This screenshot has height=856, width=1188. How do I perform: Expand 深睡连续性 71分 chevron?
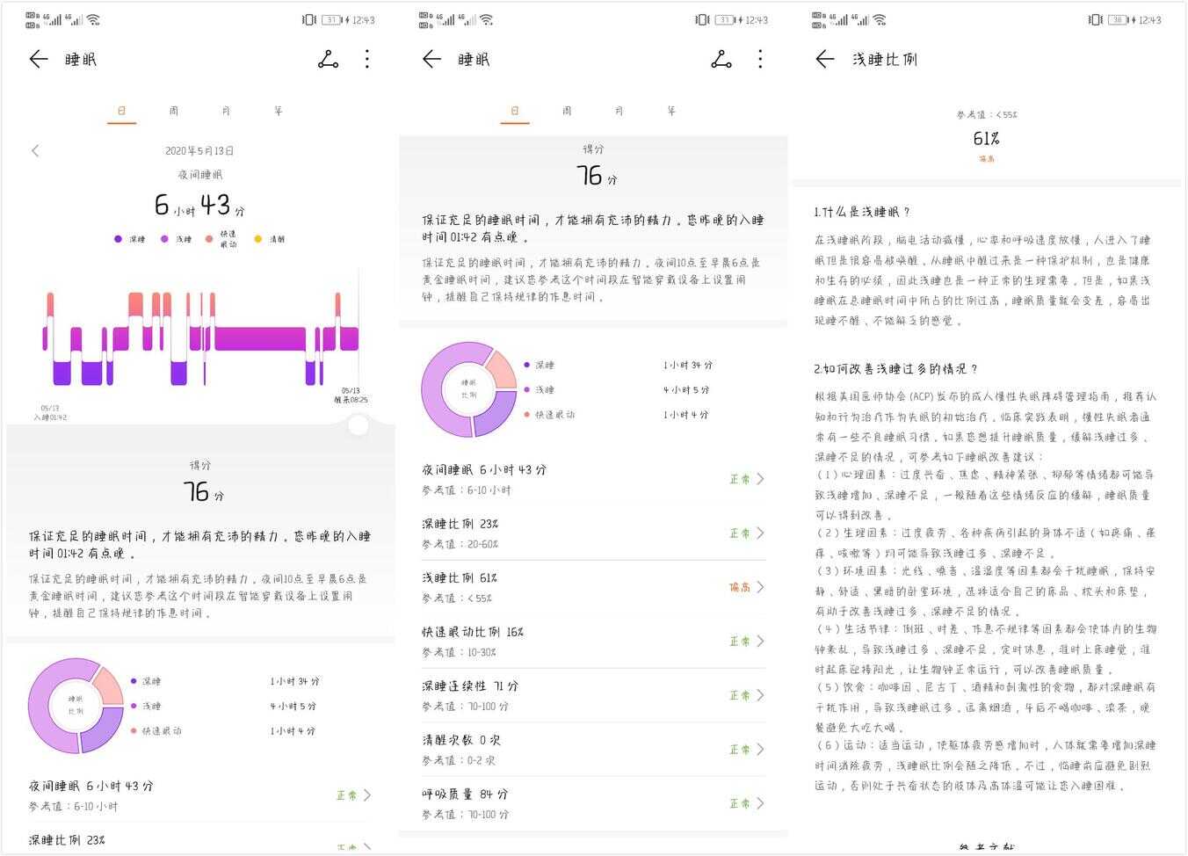(x=760, y=695)
